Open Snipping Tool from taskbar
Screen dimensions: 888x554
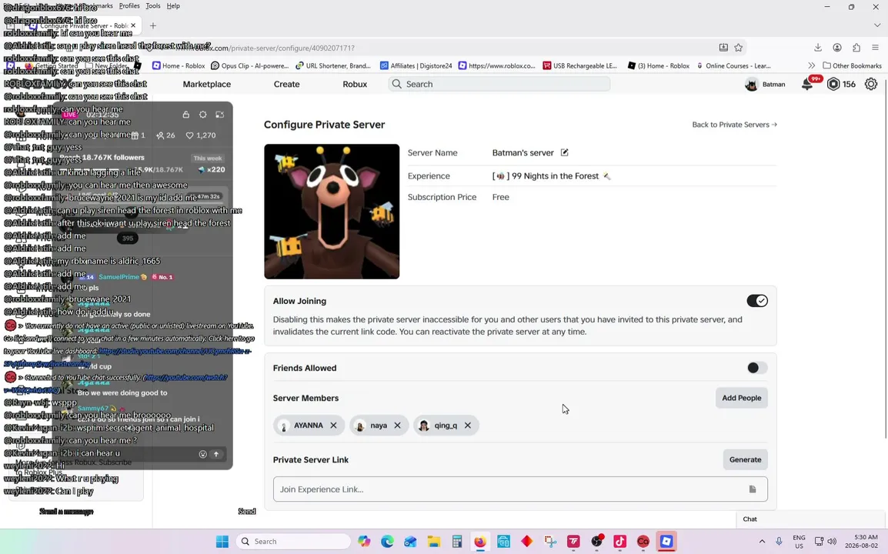tap(550, 542)
